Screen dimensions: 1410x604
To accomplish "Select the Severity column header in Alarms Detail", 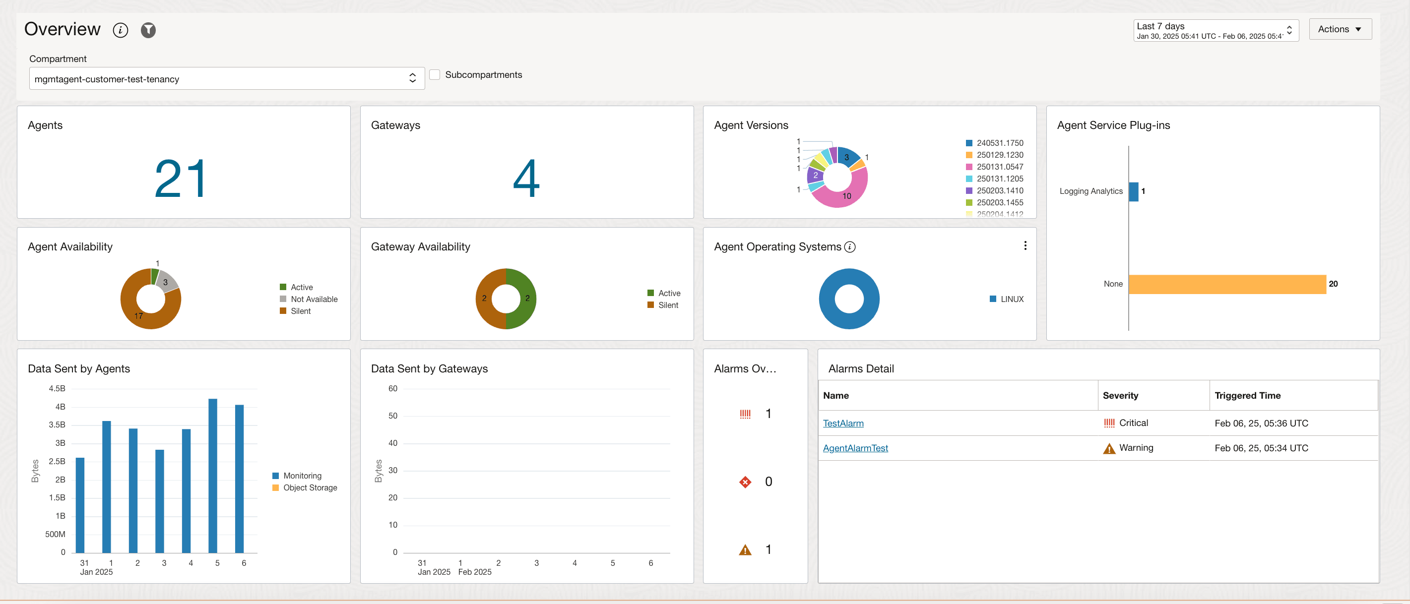I will coord(1121,395).
